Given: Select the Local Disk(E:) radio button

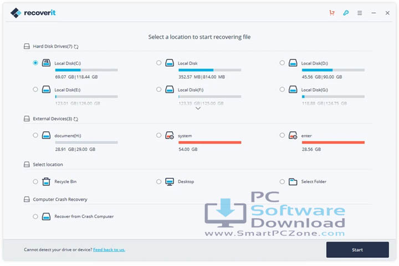Looking at the screenshot, I should (x=35, y=89).
